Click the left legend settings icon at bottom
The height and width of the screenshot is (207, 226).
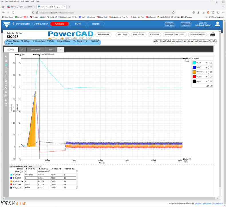(208, 86)
